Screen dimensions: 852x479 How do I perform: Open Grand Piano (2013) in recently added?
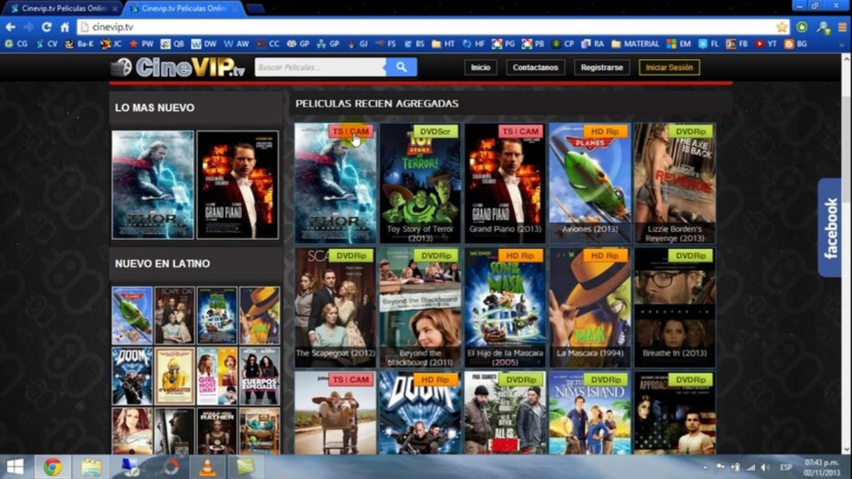505,183
